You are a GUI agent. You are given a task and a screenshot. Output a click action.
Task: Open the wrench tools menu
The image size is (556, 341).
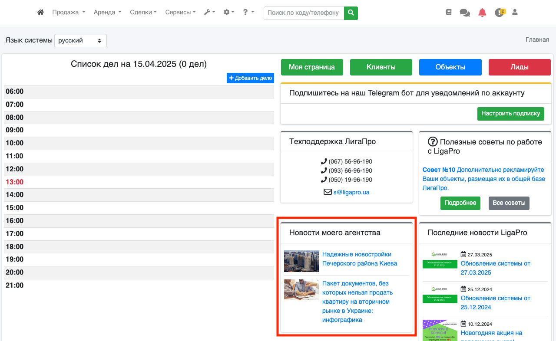[x=209, y=13]
